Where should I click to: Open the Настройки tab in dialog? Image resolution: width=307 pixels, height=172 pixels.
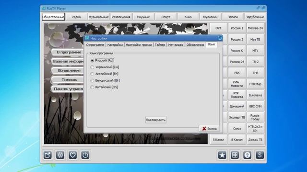click(115, 45)
